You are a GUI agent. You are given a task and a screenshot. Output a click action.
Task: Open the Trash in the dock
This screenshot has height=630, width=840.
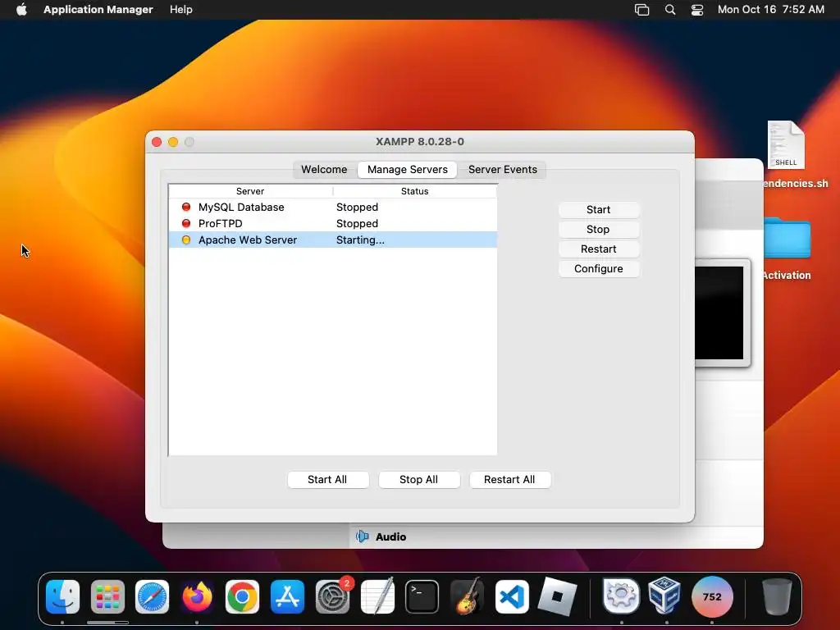(777, 596)
